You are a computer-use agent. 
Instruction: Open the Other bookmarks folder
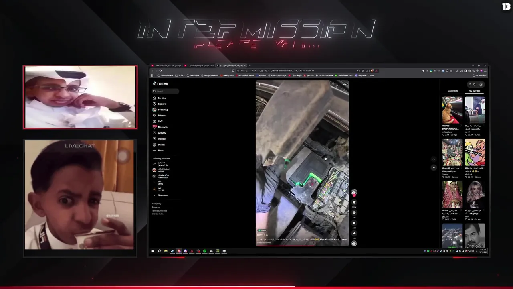(x=166, y=75)
